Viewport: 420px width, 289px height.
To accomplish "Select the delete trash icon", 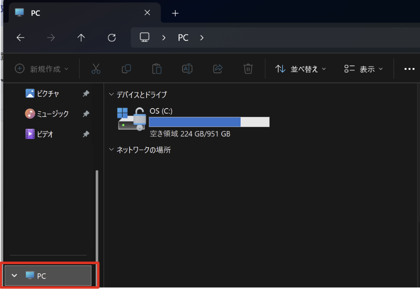I will tap(248, 69).
